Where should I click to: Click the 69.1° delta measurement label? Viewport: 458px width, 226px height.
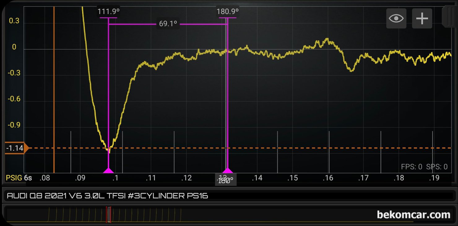168,24
